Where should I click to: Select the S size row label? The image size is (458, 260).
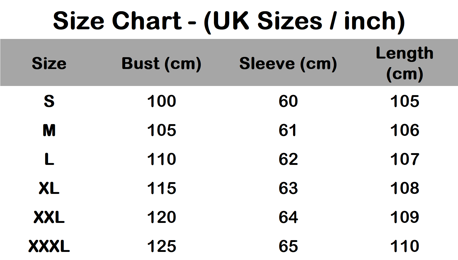tap(49, 101)
